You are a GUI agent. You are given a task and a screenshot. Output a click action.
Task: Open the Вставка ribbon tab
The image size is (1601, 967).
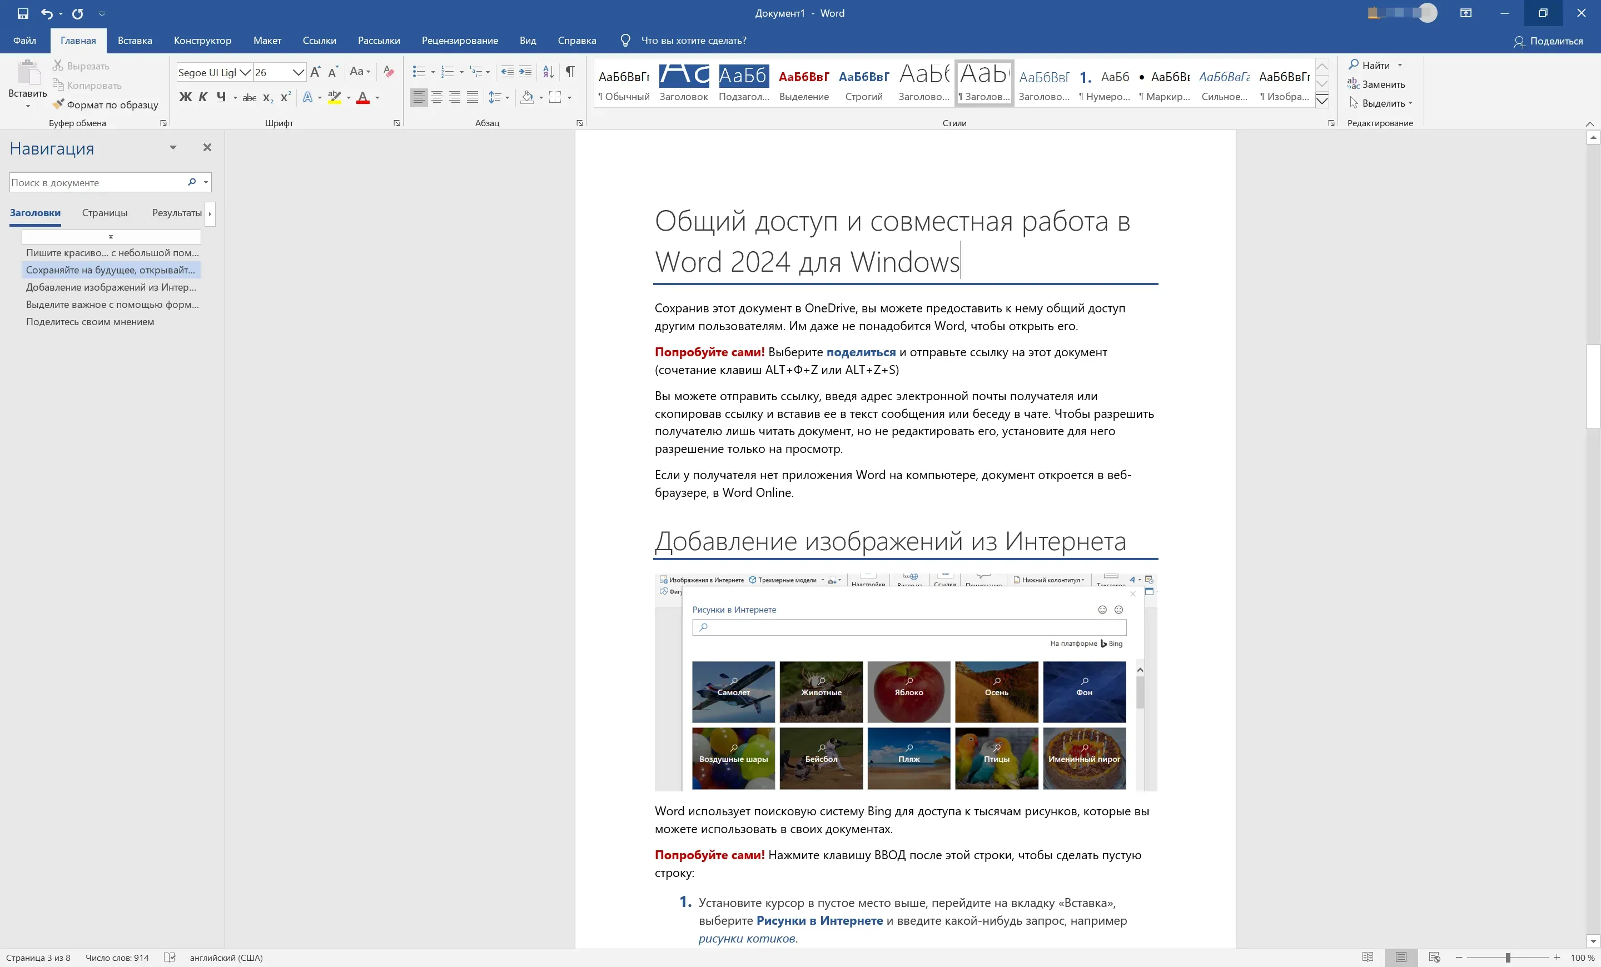135,40
